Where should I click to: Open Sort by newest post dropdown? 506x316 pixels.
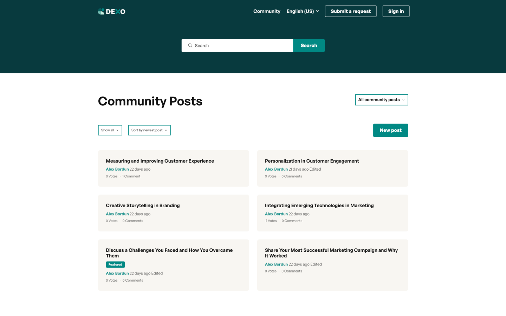149,130
